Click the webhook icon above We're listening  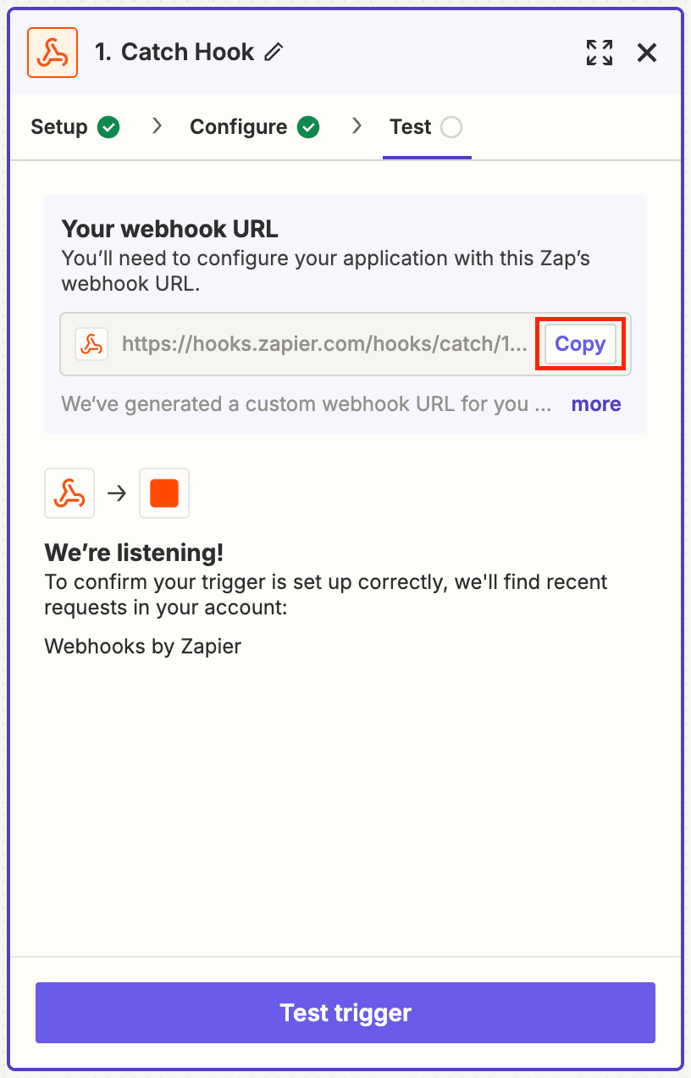pos(69,493)
